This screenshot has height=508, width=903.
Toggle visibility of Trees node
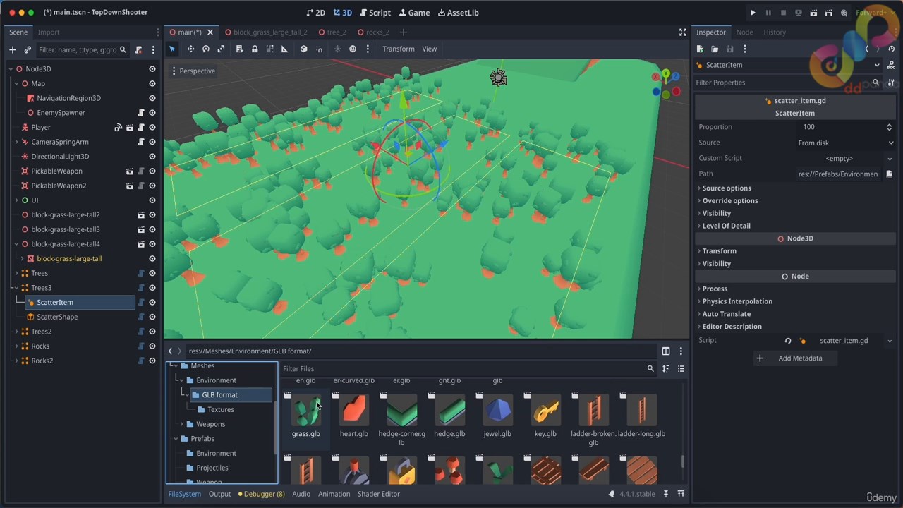(152, 273)
